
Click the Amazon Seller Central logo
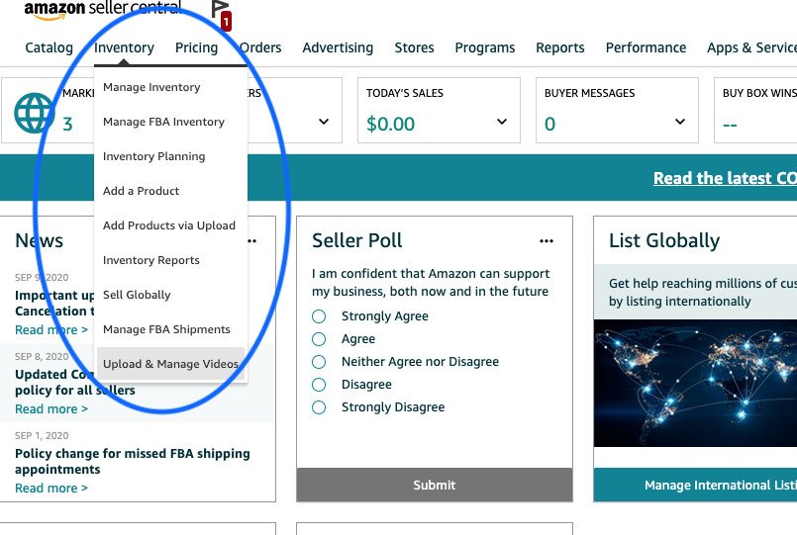click(103, 10)
